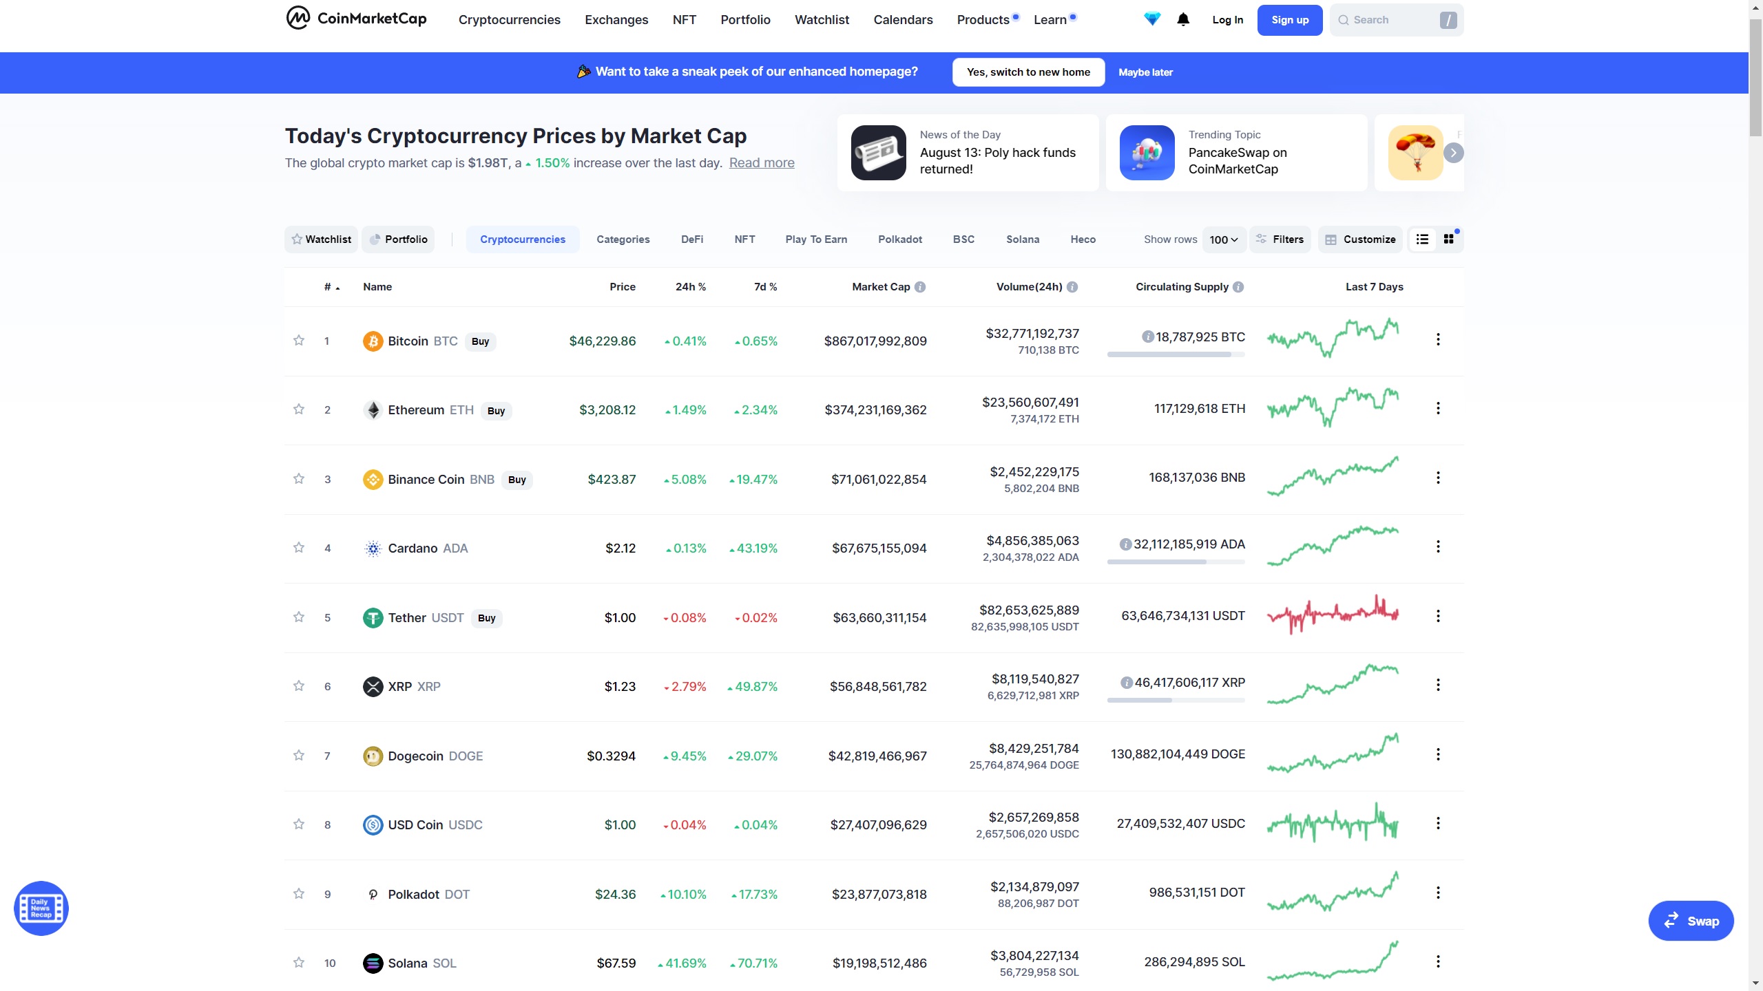
Task: Star Ethereum to add to watchlist
Action: [299, 409]
